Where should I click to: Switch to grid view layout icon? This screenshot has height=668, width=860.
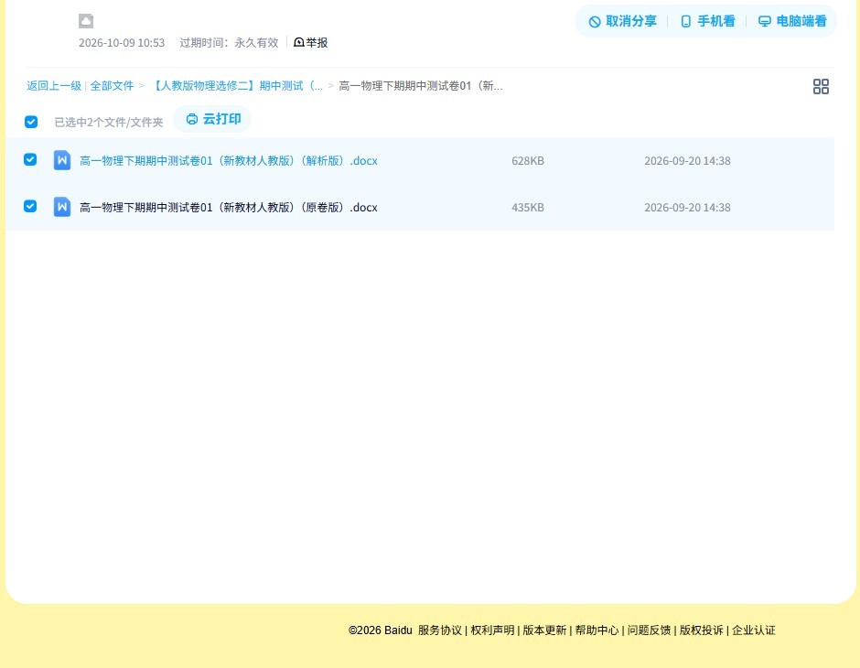click(x=821, y=87)
